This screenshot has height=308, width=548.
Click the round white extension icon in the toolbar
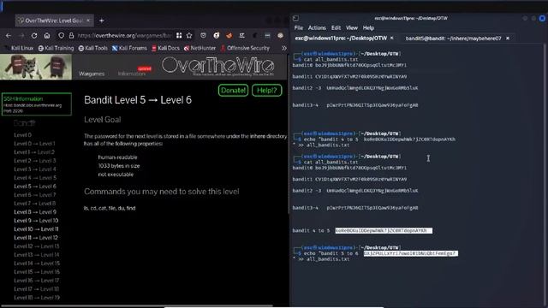click(217, 35)
